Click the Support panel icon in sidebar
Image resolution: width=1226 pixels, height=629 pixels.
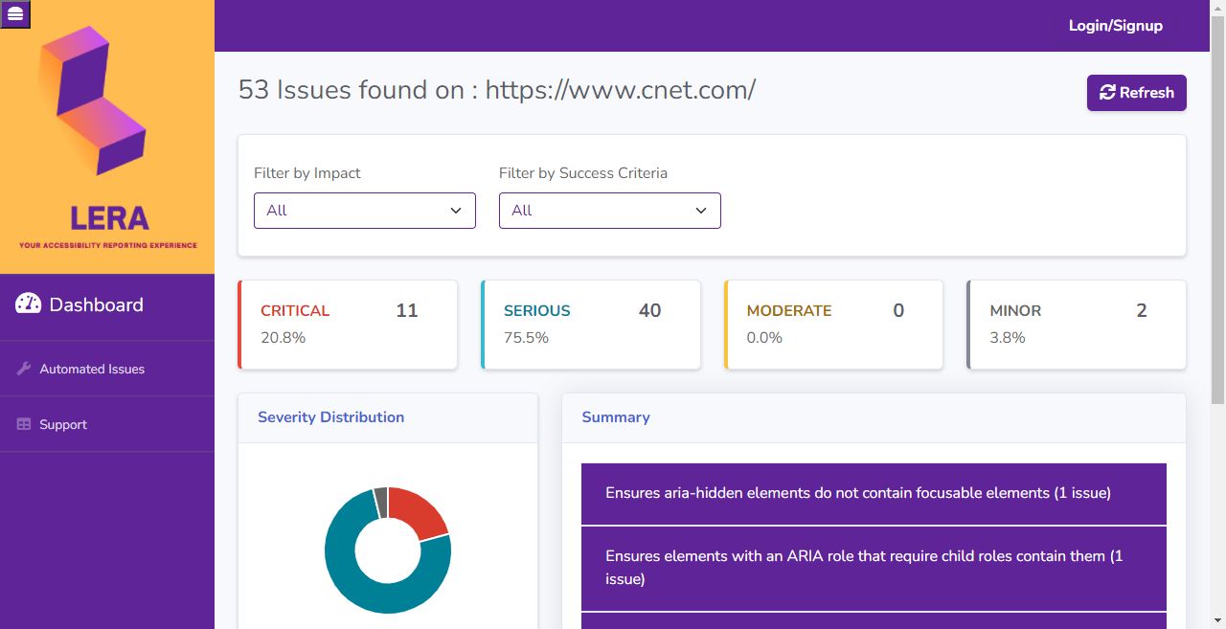pos(23,424)
